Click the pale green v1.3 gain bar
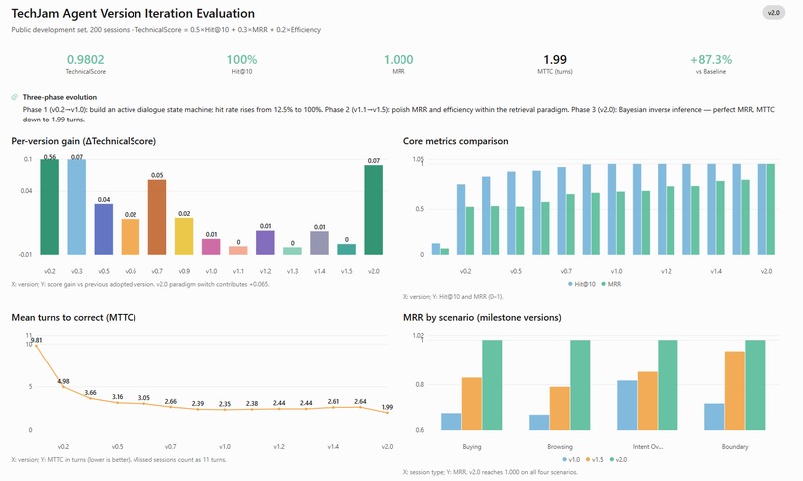The height and width of the screenshot is (481, 803). pos(293,251)
